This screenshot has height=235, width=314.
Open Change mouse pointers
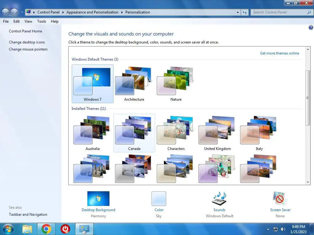tap(28, 49)
